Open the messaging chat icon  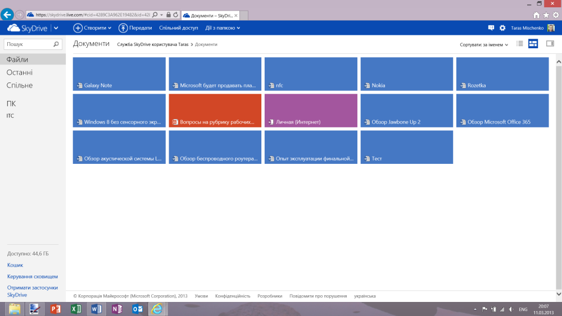[x=491, y=28]
